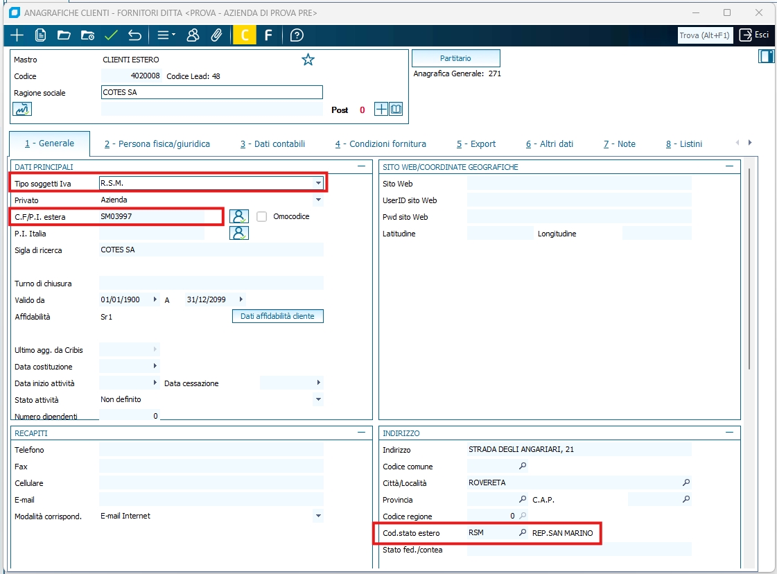Click the Dati affidabilità cliente button
The width and height of the screenshot is (777, 574).
point(277,316)
